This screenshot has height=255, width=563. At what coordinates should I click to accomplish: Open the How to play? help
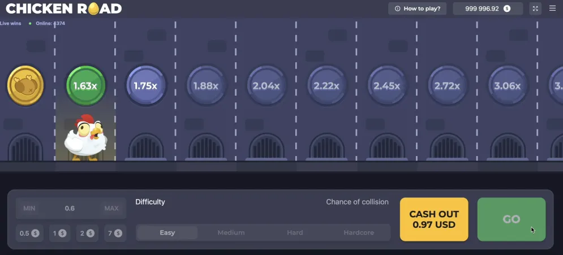point(417,8)
